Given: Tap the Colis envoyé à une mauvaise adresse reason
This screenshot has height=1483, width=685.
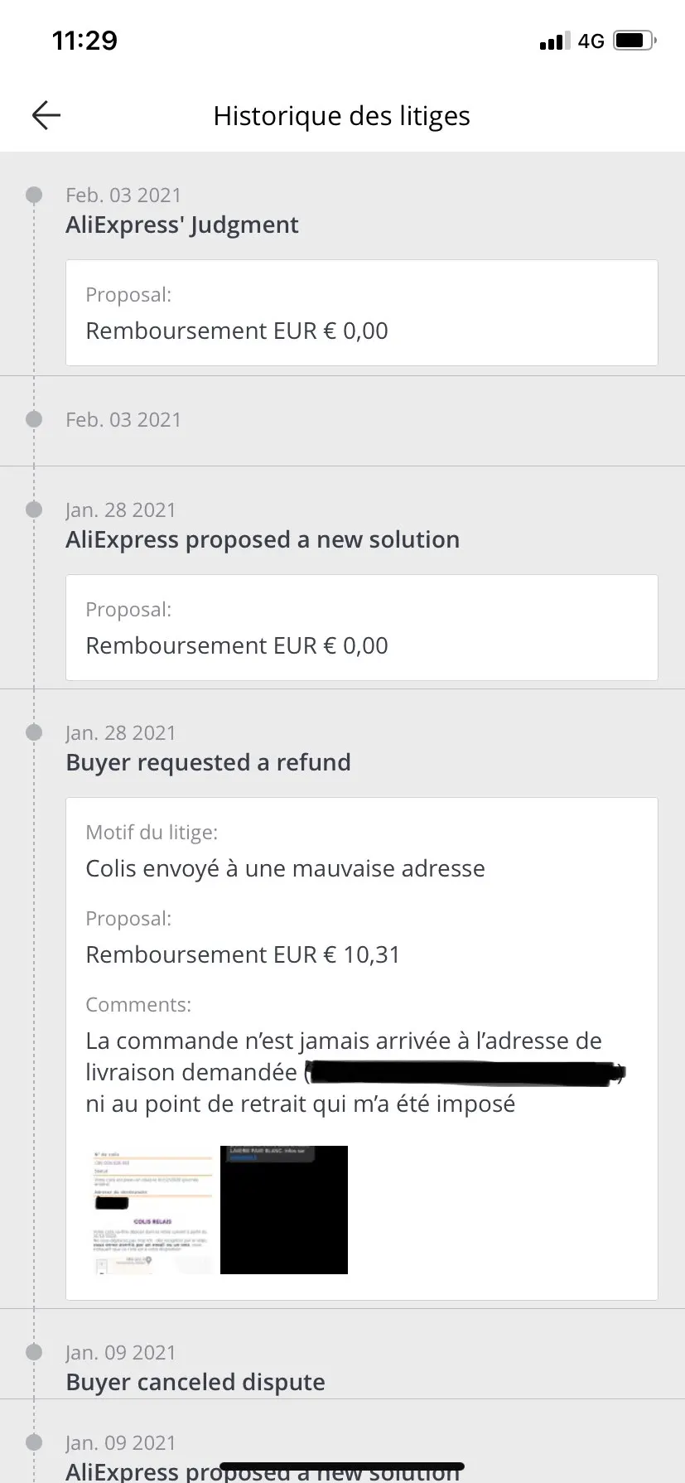Looking at the screenshot, I should pyautogui.click(x=285, y=868).
